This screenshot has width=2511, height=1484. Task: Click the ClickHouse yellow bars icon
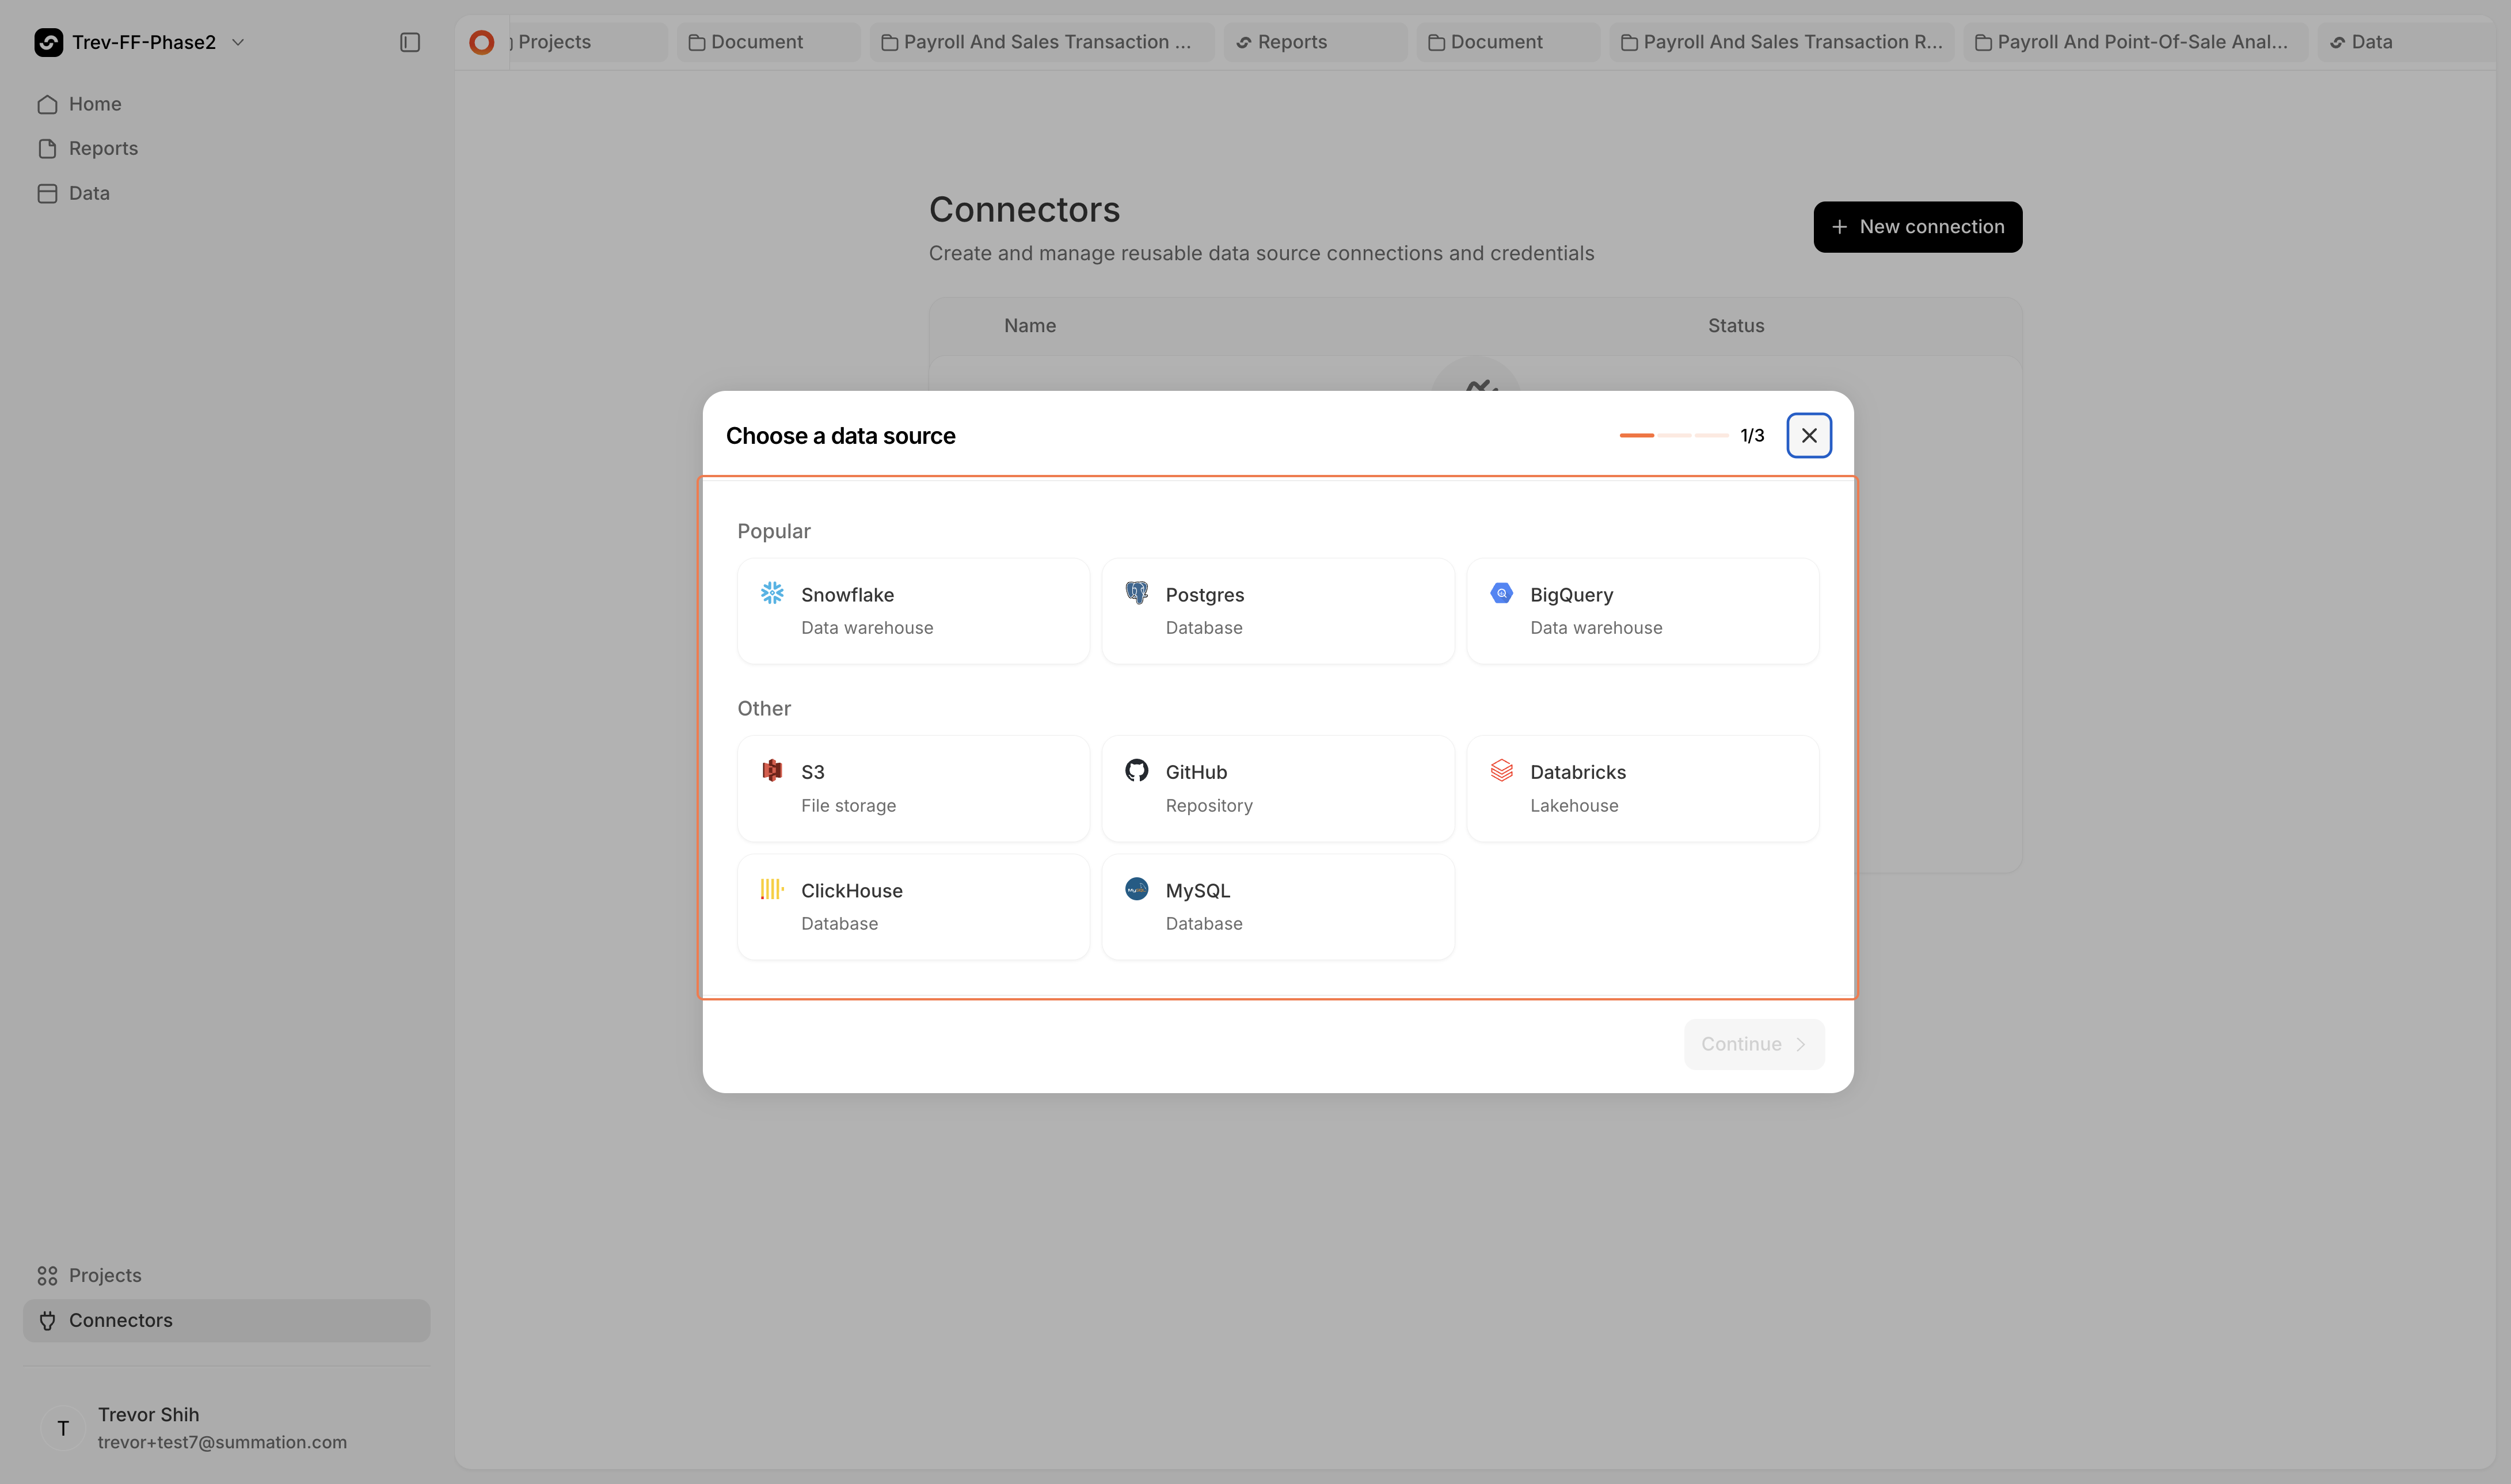[x=772, y=889]
